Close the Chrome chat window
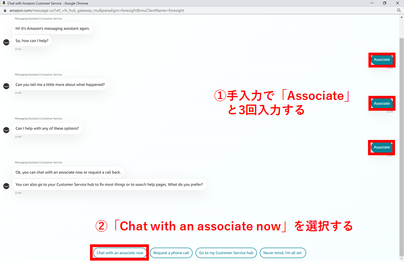Viewport: 404px width, 261px height. tap(397, 3)
